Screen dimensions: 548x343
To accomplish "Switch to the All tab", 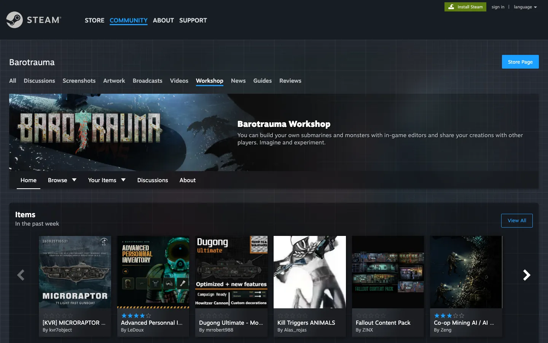I will [13, 81].
